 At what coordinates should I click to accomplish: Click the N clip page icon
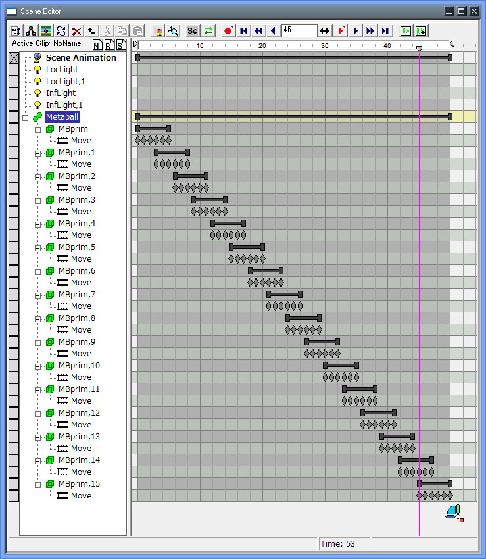pos(97,45)
